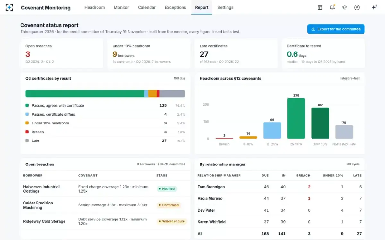
Task: Select Tom Brannigan manager row
Action: coord(279,187)
